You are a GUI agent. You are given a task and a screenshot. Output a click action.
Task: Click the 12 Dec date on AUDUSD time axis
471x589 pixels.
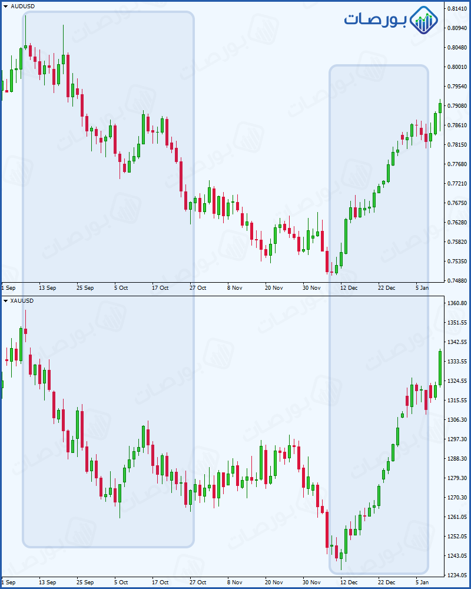coord(349,288)
